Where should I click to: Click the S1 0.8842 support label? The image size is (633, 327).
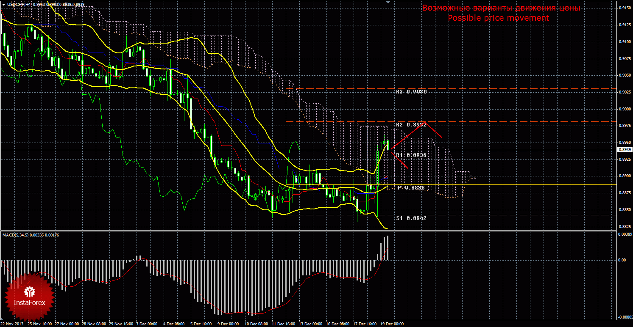coord(411,218)
